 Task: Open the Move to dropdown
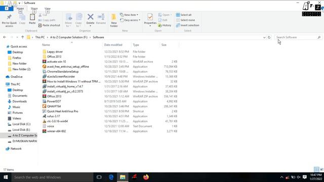[68, 20]
